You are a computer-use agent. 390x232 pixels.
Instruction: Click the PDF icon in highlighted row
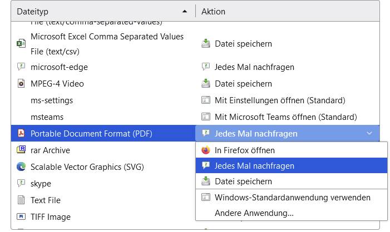click(21, 134)
